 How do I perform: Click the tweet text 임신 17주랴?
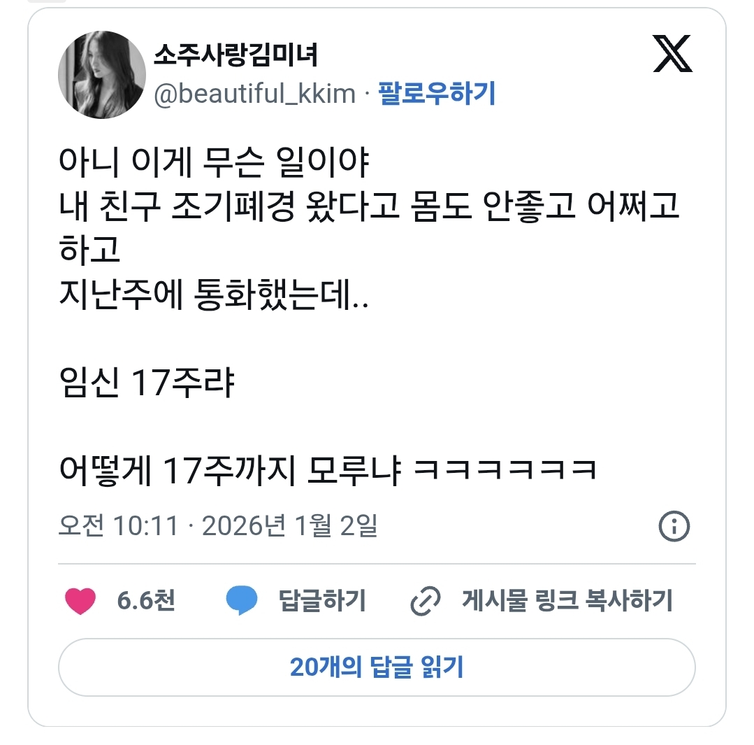point(147,382)
